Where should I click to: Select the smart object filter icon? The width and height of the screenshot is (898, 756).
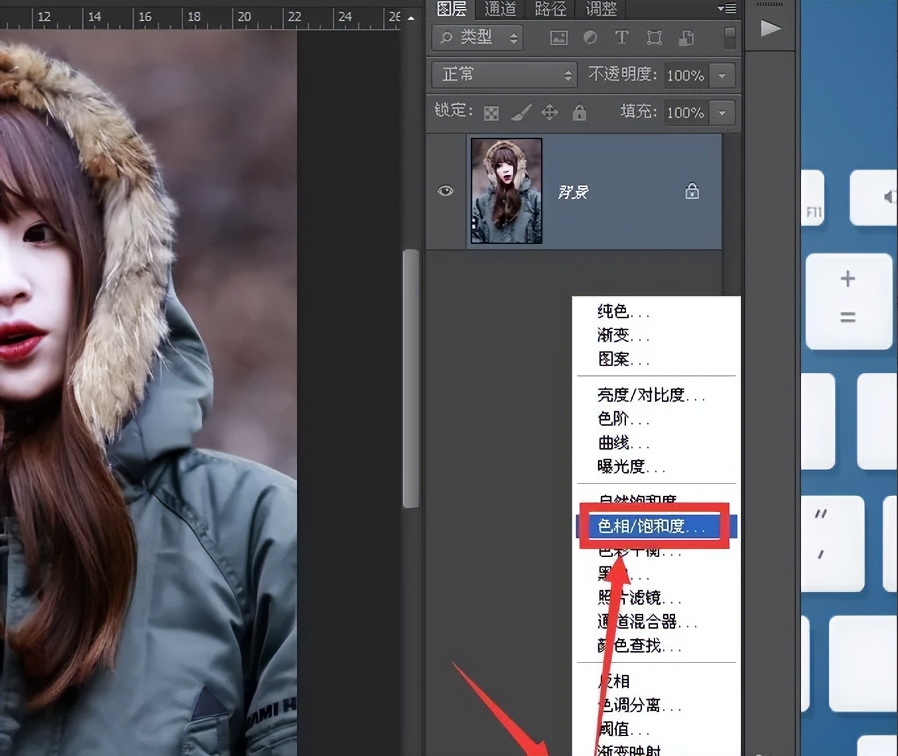point(686,38)
